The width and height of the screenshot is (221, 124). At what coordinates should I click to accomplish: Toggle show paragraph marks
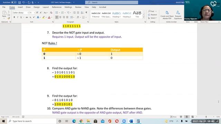[86, 13]
